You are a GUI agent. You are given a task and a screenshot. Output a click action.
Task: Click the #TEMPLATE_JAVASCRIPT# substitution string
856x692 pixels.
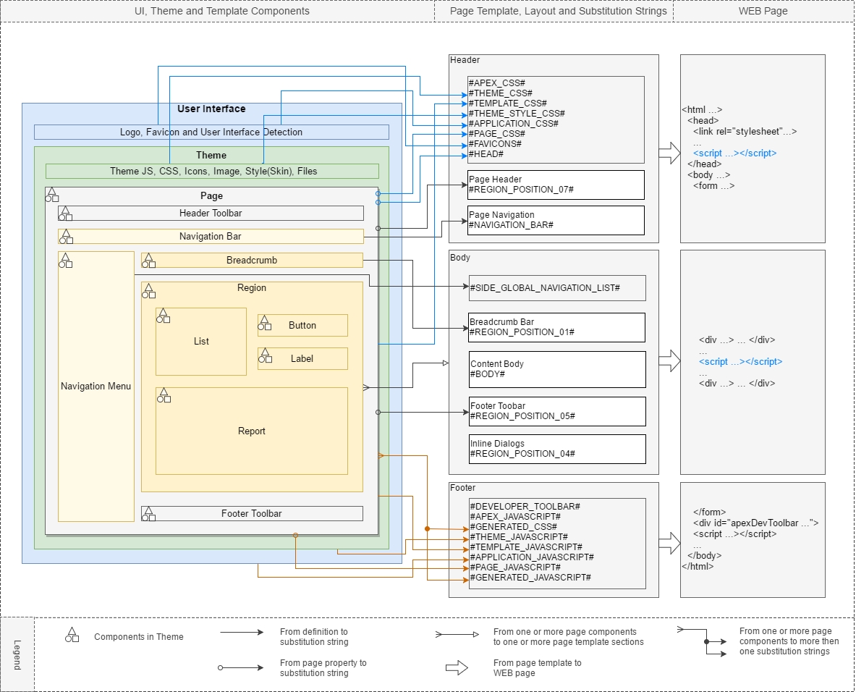tap(526, 547)
